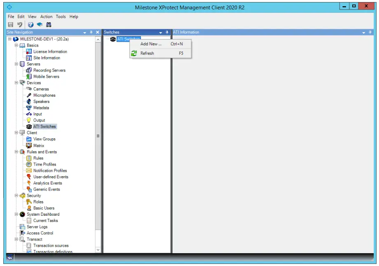Open the ATI Information panel dropdown arrow

363,33
